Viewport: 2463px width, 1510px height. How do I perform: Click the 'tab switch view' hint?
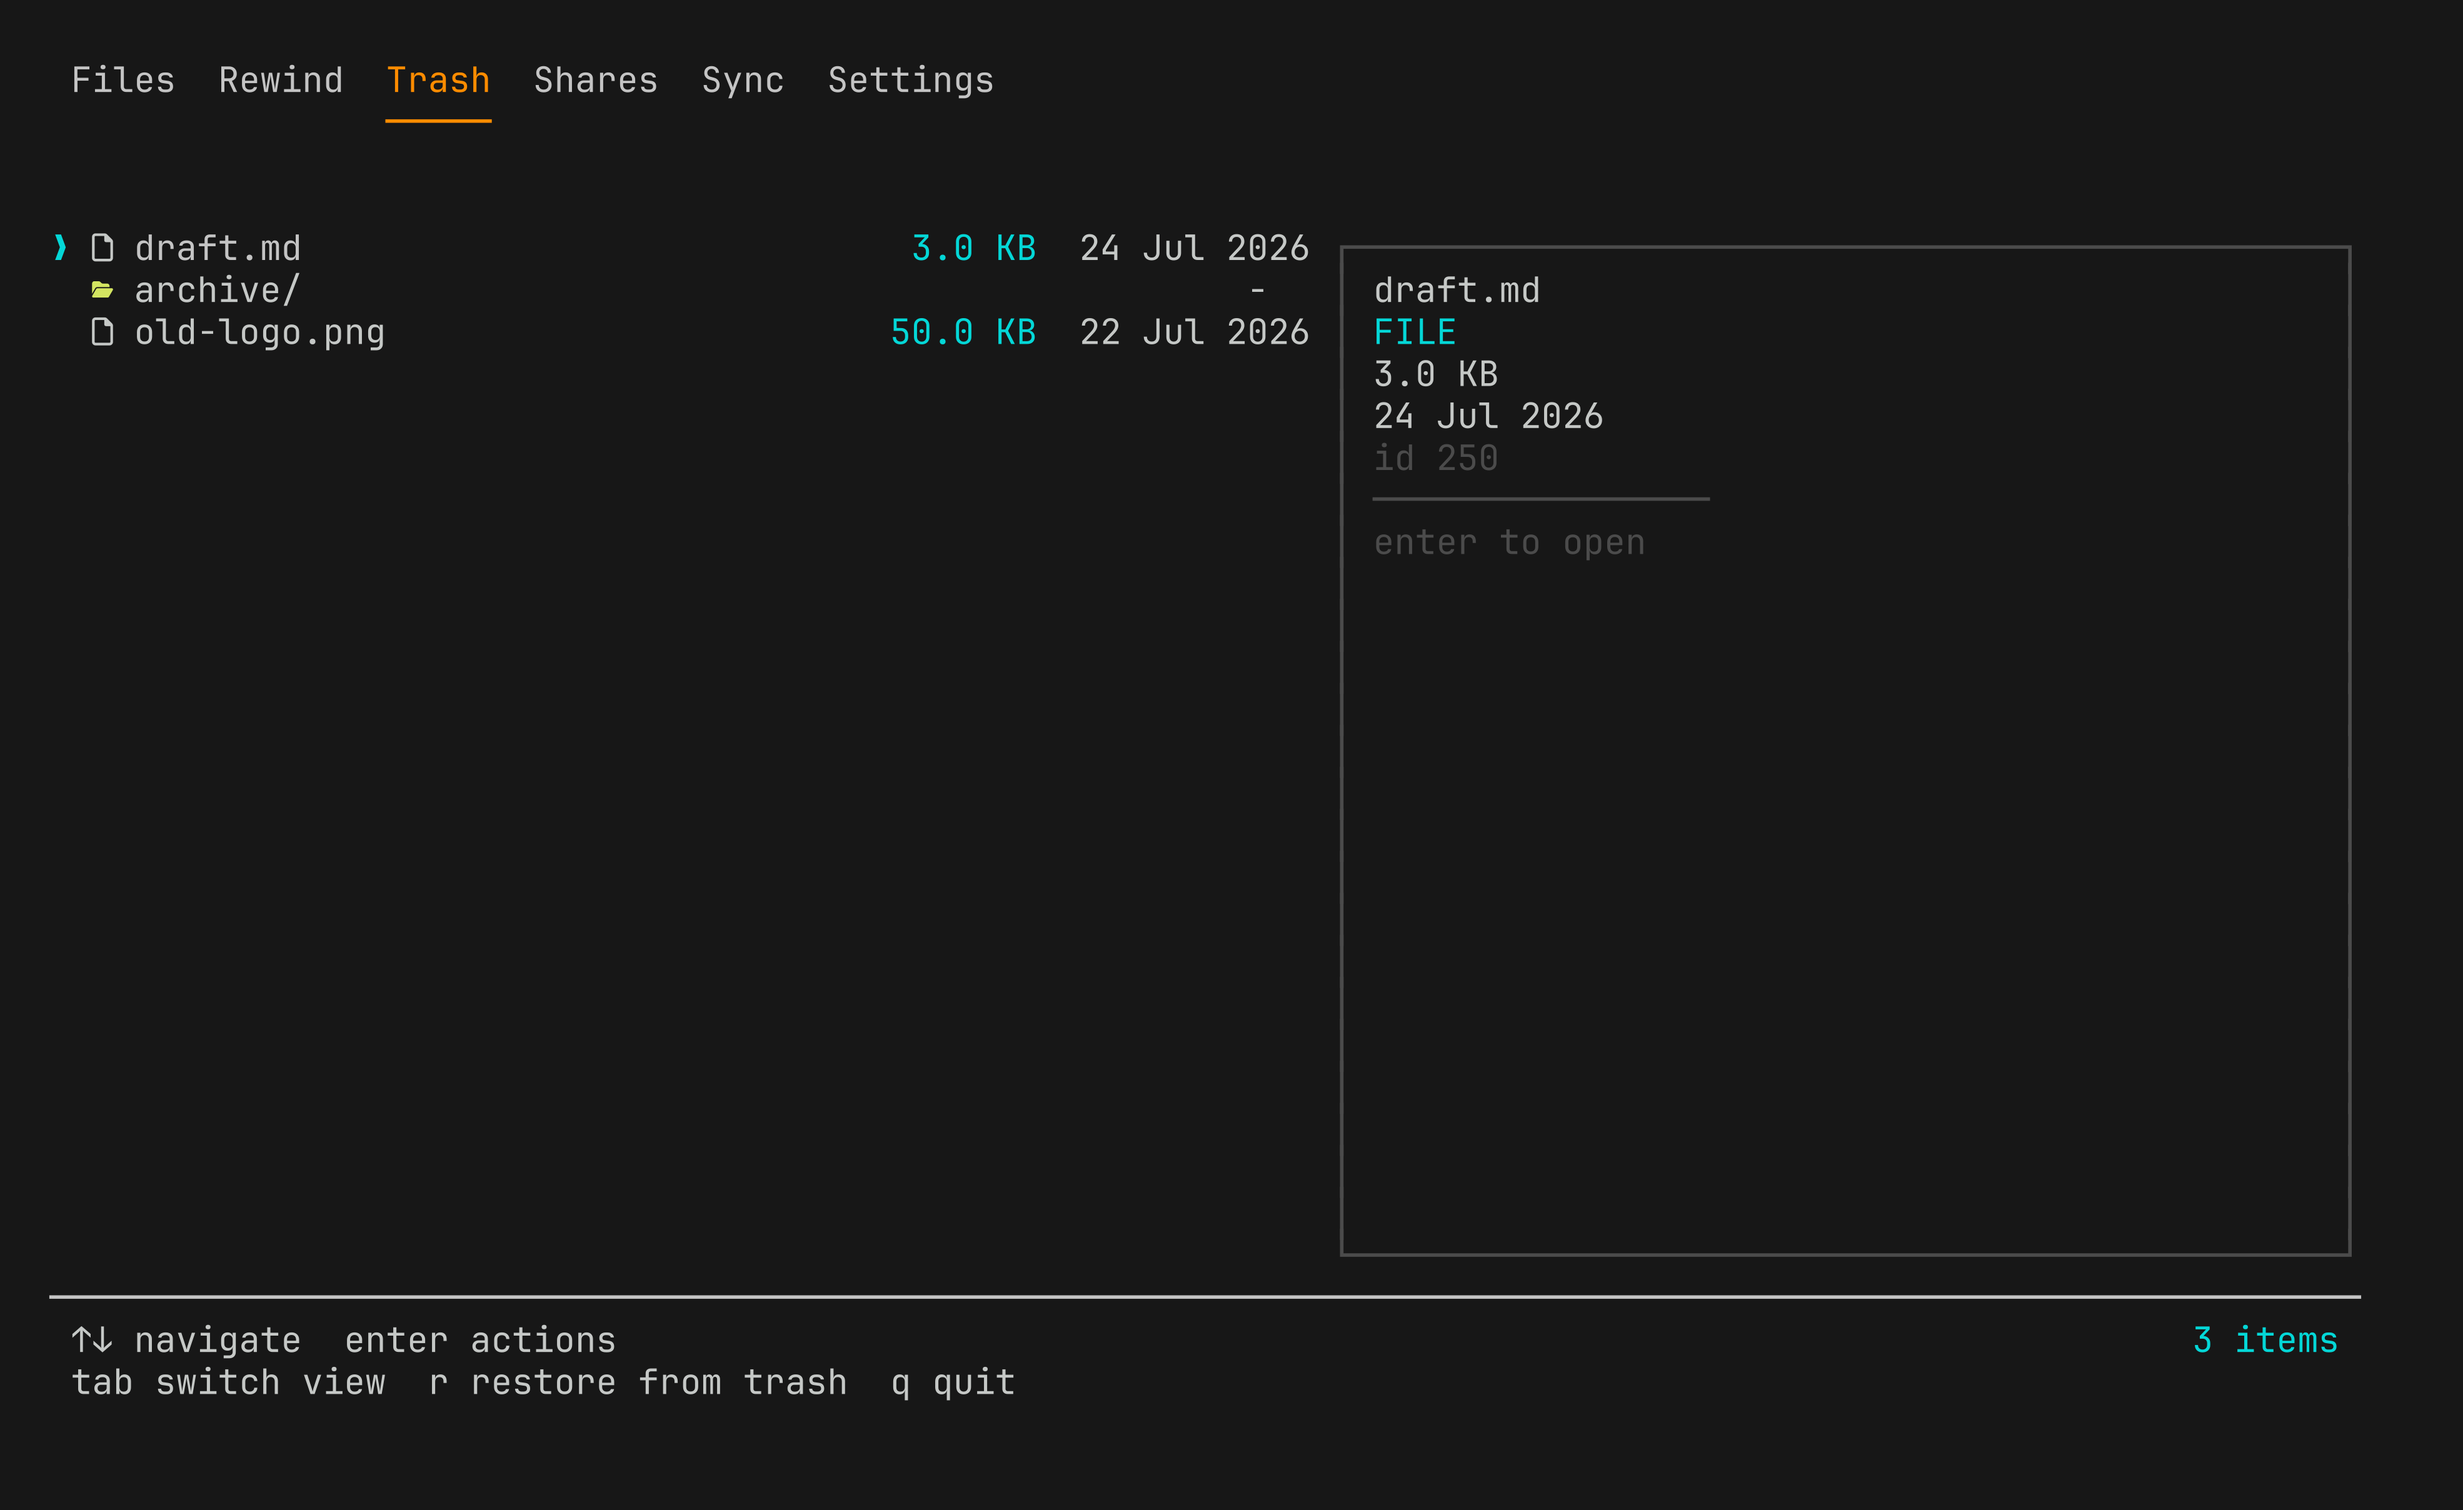(228, 1382)
